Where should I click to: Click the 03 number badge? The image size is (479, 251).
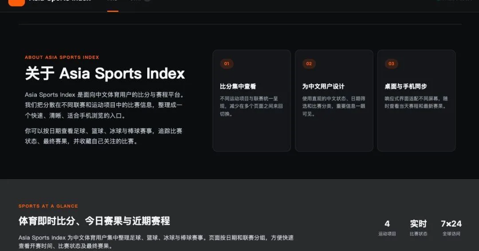(x=391, y=64)
